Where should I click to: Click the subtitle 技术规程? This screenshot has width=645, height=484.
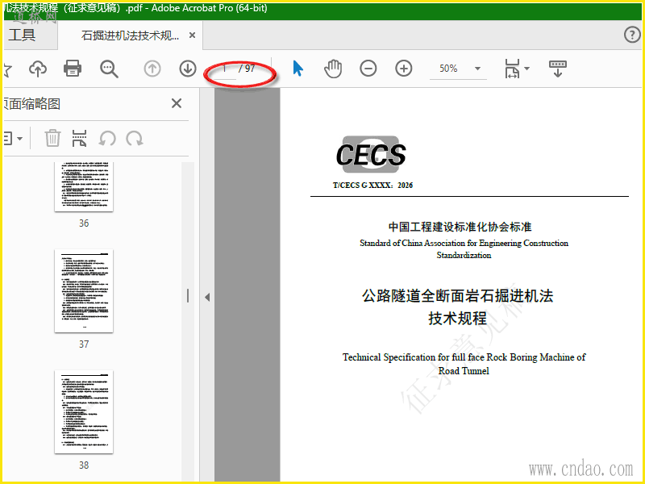457,318
